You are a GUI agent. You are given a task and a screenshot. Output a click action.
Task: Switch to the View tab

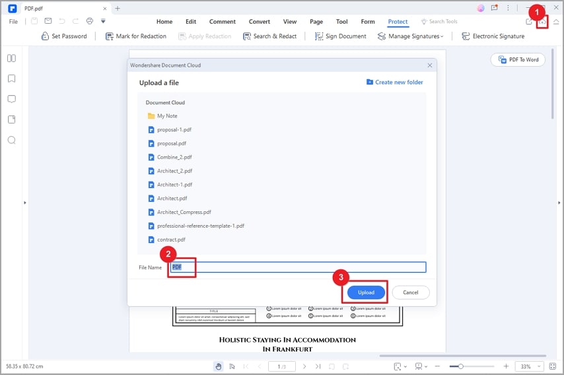click(289, 22)
